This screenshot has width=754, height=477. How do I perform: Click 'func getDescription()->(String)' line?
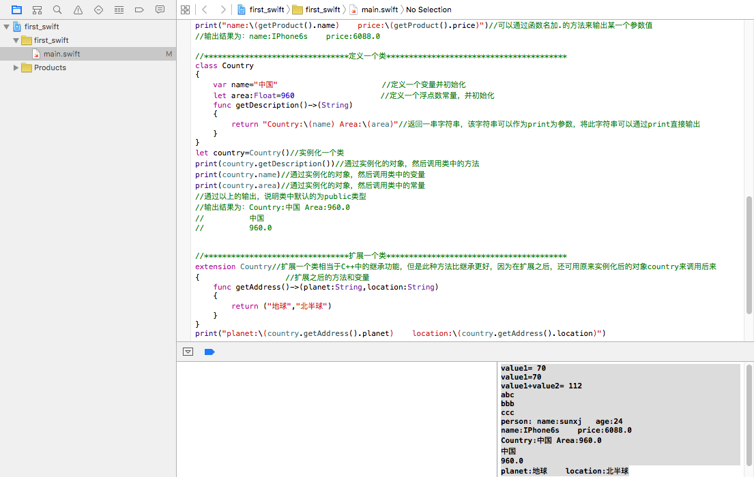click(282, 105)
